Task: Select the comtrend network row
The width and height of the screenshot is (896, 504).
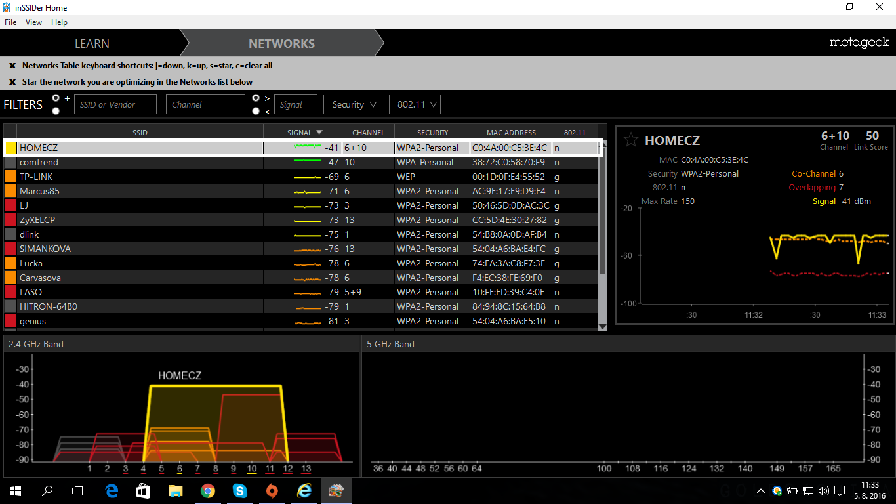Action: click(301, 162)
